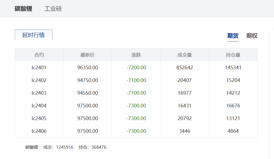Choose contract lc2404
Viewport: 274px width, 159px height.
(x=39, y=106)
